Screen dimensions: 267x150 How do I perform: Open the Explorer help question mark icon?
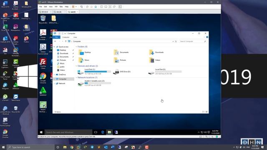tap(207, 37)
